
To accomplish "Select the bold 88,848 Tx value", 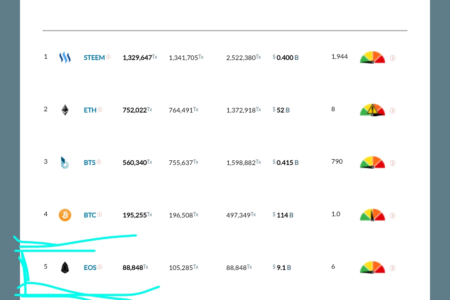I will (135, 268).
